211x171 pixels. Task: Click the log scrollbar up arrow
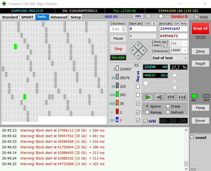click(x=186, y=130)
